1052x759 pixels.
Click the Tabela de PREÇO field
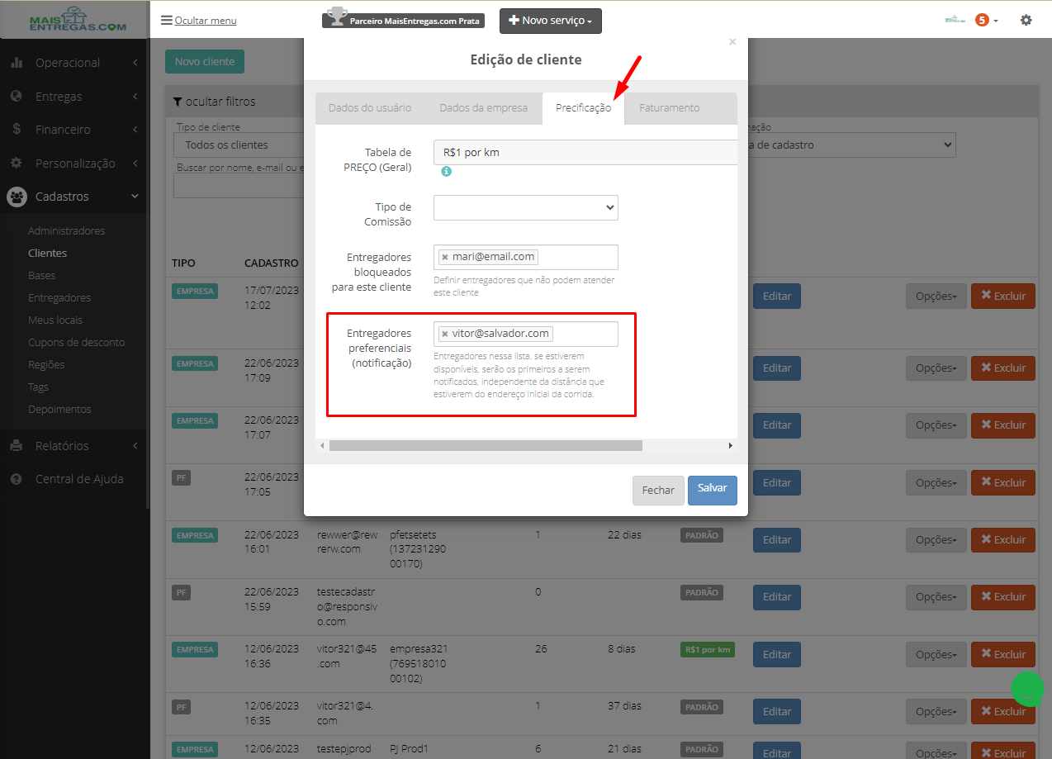click(x=585, y=153)
